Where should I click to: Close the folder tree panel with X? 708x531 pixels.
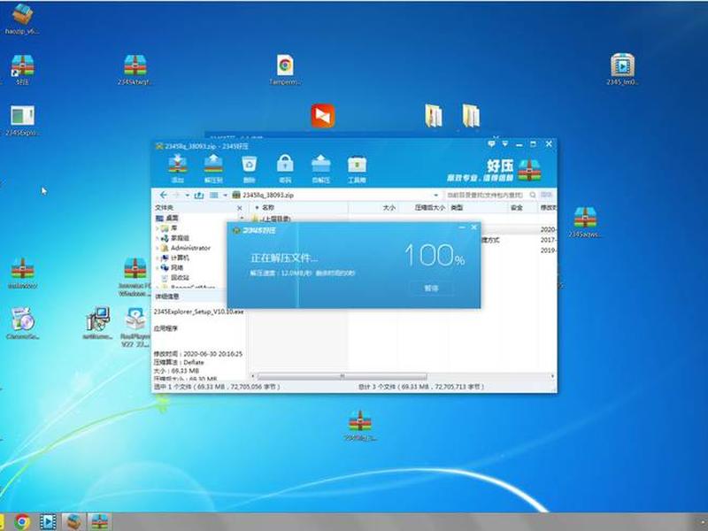[x=240, y=208]
